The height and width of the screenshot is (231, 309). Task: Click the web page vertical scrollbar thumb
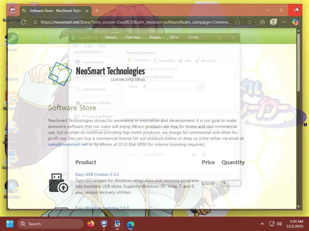pyautogui.click(x=298, y=63)
